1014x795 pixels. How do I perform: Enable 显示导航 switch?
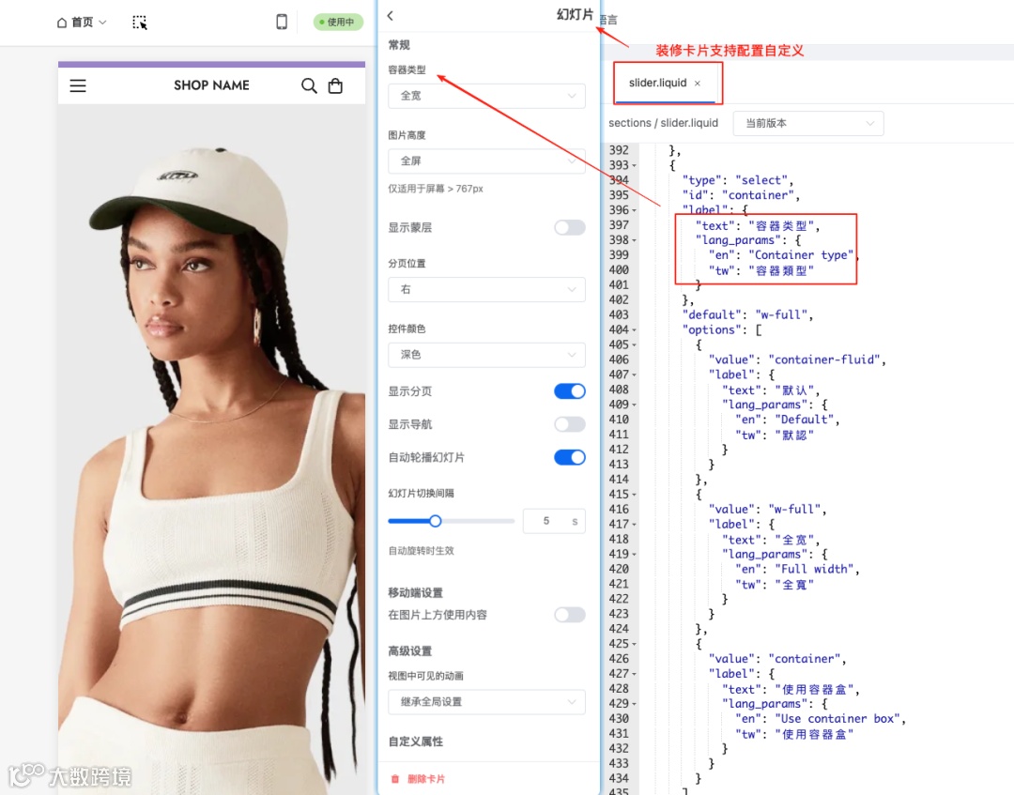(570, 424)
